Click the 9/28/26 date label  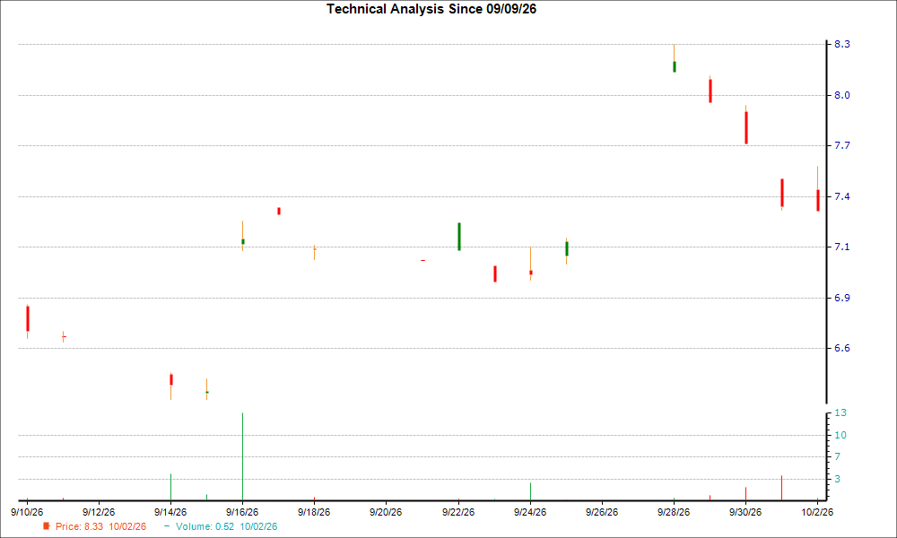pos(674,512)
